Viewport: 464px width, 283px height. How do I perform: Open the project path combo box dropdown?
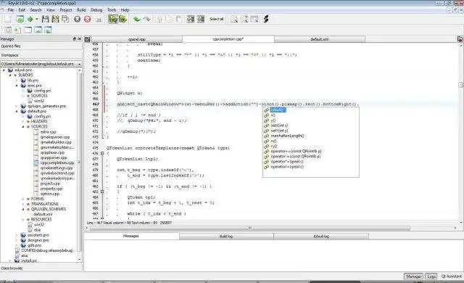(79, 64)
